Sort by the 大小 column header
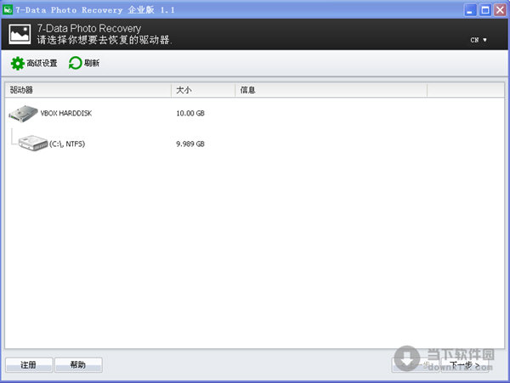 (x=203, y=90)
